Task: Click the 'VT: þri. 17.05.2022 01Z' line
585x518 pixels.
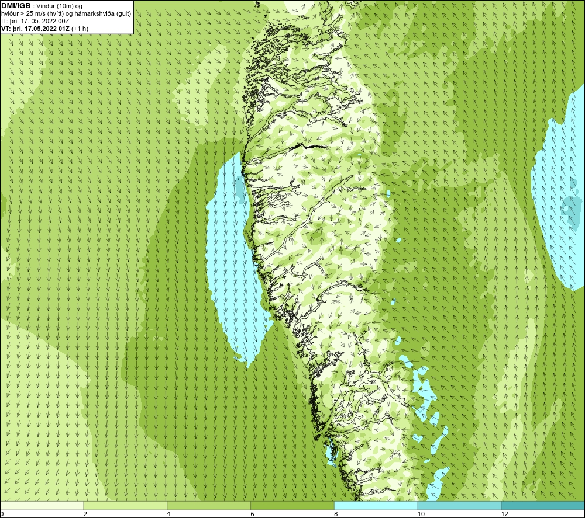Action: [x=36, y=29]
